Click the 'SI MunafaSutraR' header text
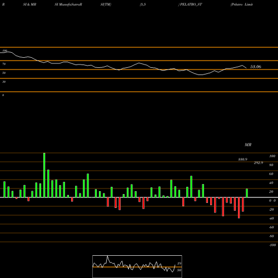Image resolution: width=278 pixels, height=278 pixels. (x=68, y=4)
